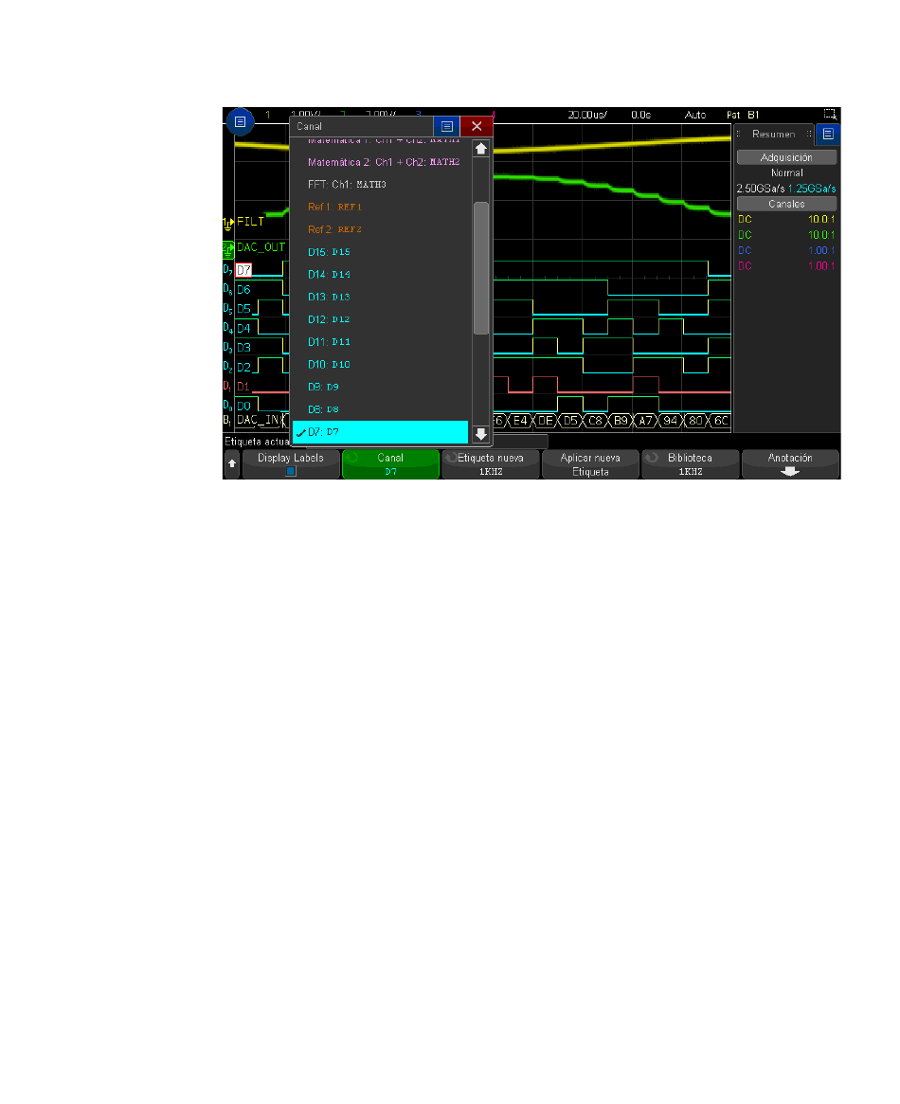Expand the Anotación softkey submenu
This screenshot has height=1104, width=900.
coord(790,464)
